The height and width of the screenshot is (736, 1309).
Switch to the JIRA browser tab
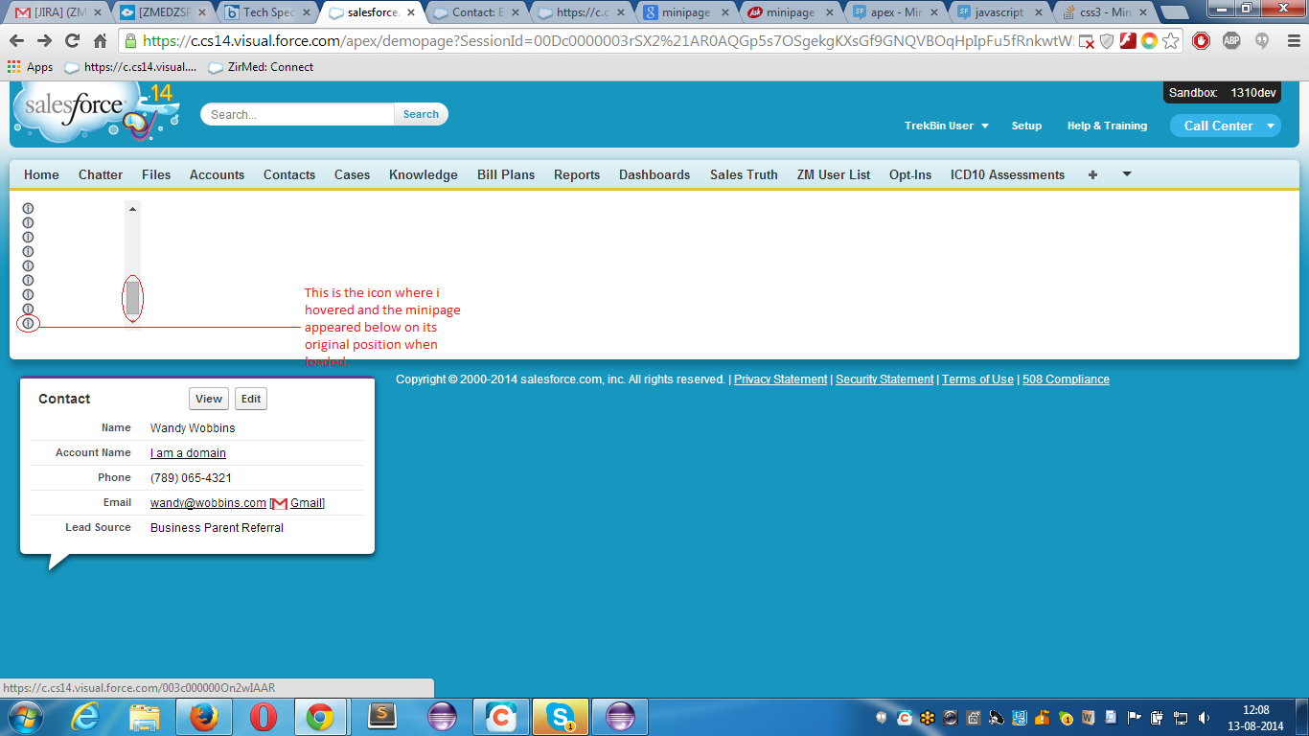pyautogui.click(x=58, y=12)
